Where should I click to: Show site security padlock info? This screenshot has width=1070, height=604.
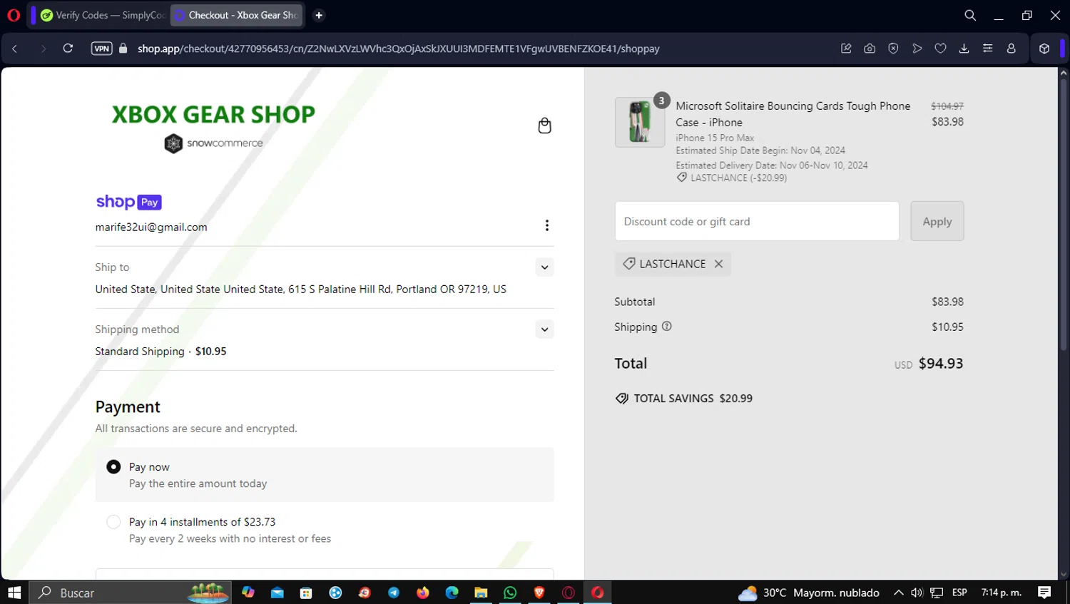click(x=123, y=48)
